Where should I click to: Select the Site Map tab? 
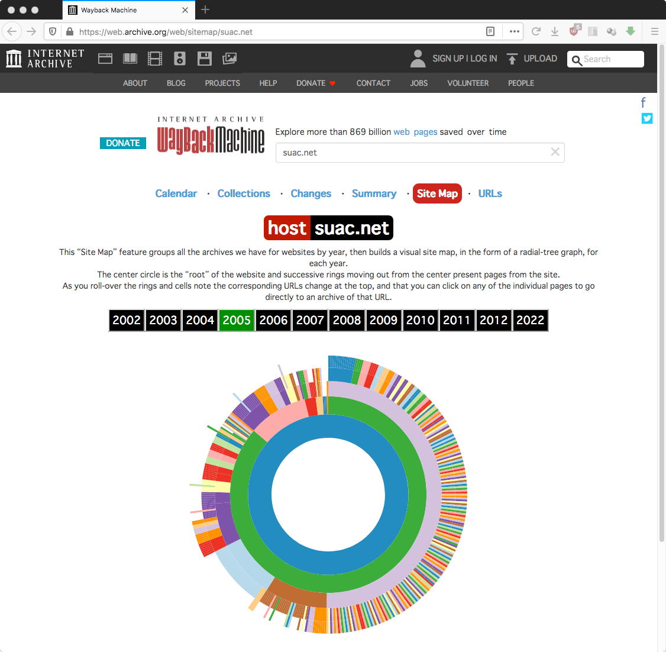[437, 193]
